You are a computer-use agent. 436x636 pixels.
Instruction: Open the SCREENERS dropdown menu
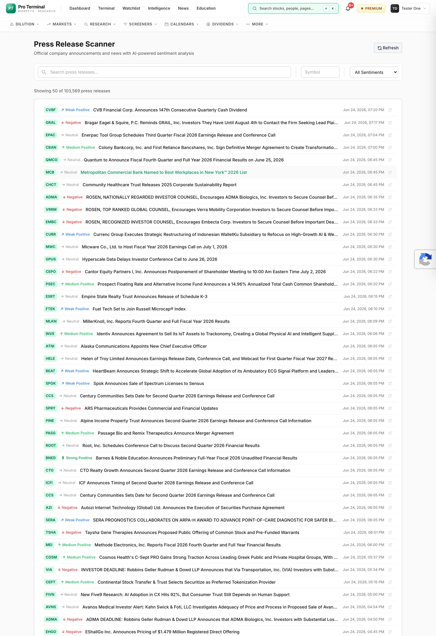coord(140,24)
